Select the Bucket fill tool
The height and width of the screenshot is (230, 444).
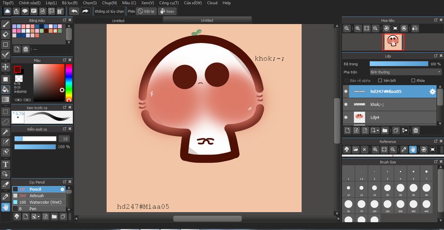click(x=5, y=89)
